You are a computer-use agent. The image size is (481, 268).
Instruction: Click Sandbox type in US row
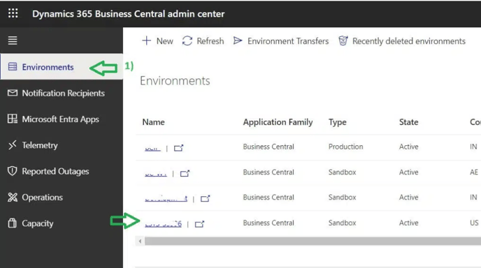coord(343,223)
